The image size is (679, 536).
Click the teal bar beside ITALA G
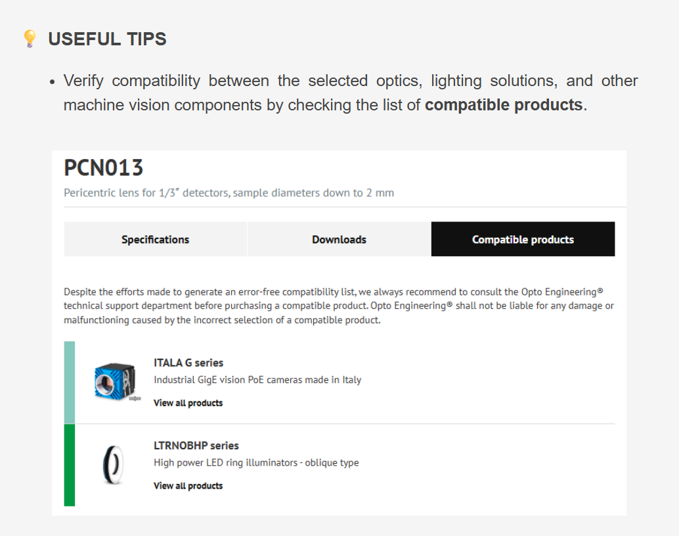click(x=70, y=382)
